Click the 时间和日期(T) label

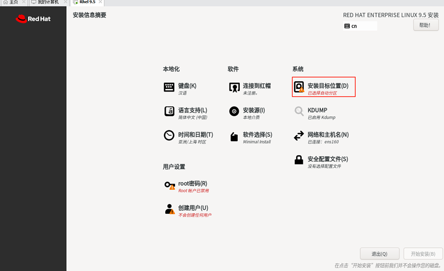pos(196,135)
